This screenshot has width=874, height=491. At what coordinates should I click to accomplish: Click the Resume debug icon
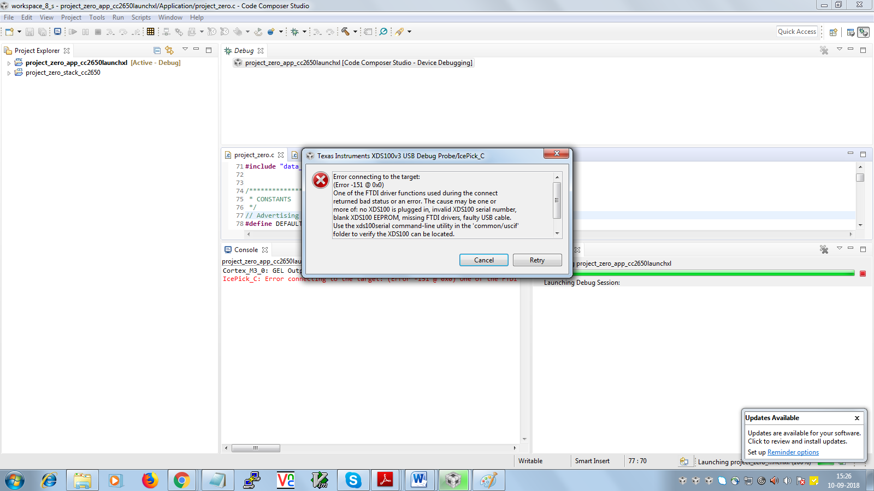pyautogui.click(x=73, y=32)
